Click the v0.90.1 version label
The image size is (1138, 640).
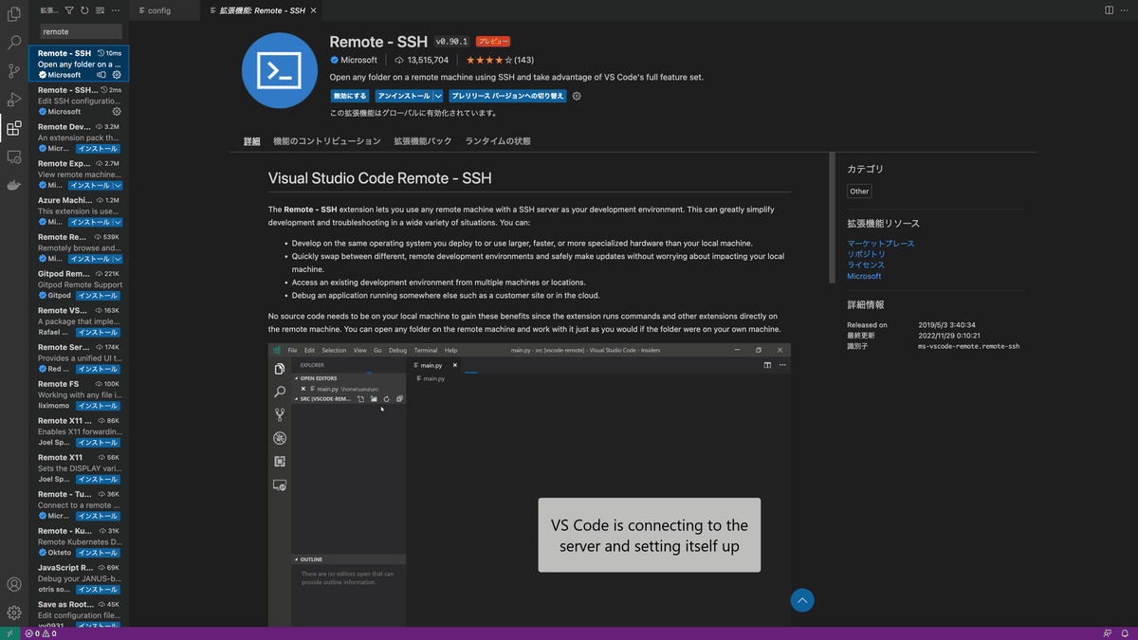tap(451, 42)
